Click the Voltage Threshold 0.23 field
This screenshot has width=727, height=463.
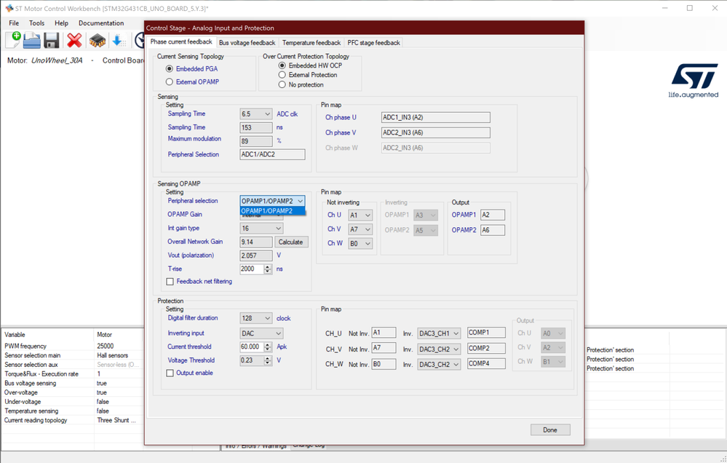point(252,360)
